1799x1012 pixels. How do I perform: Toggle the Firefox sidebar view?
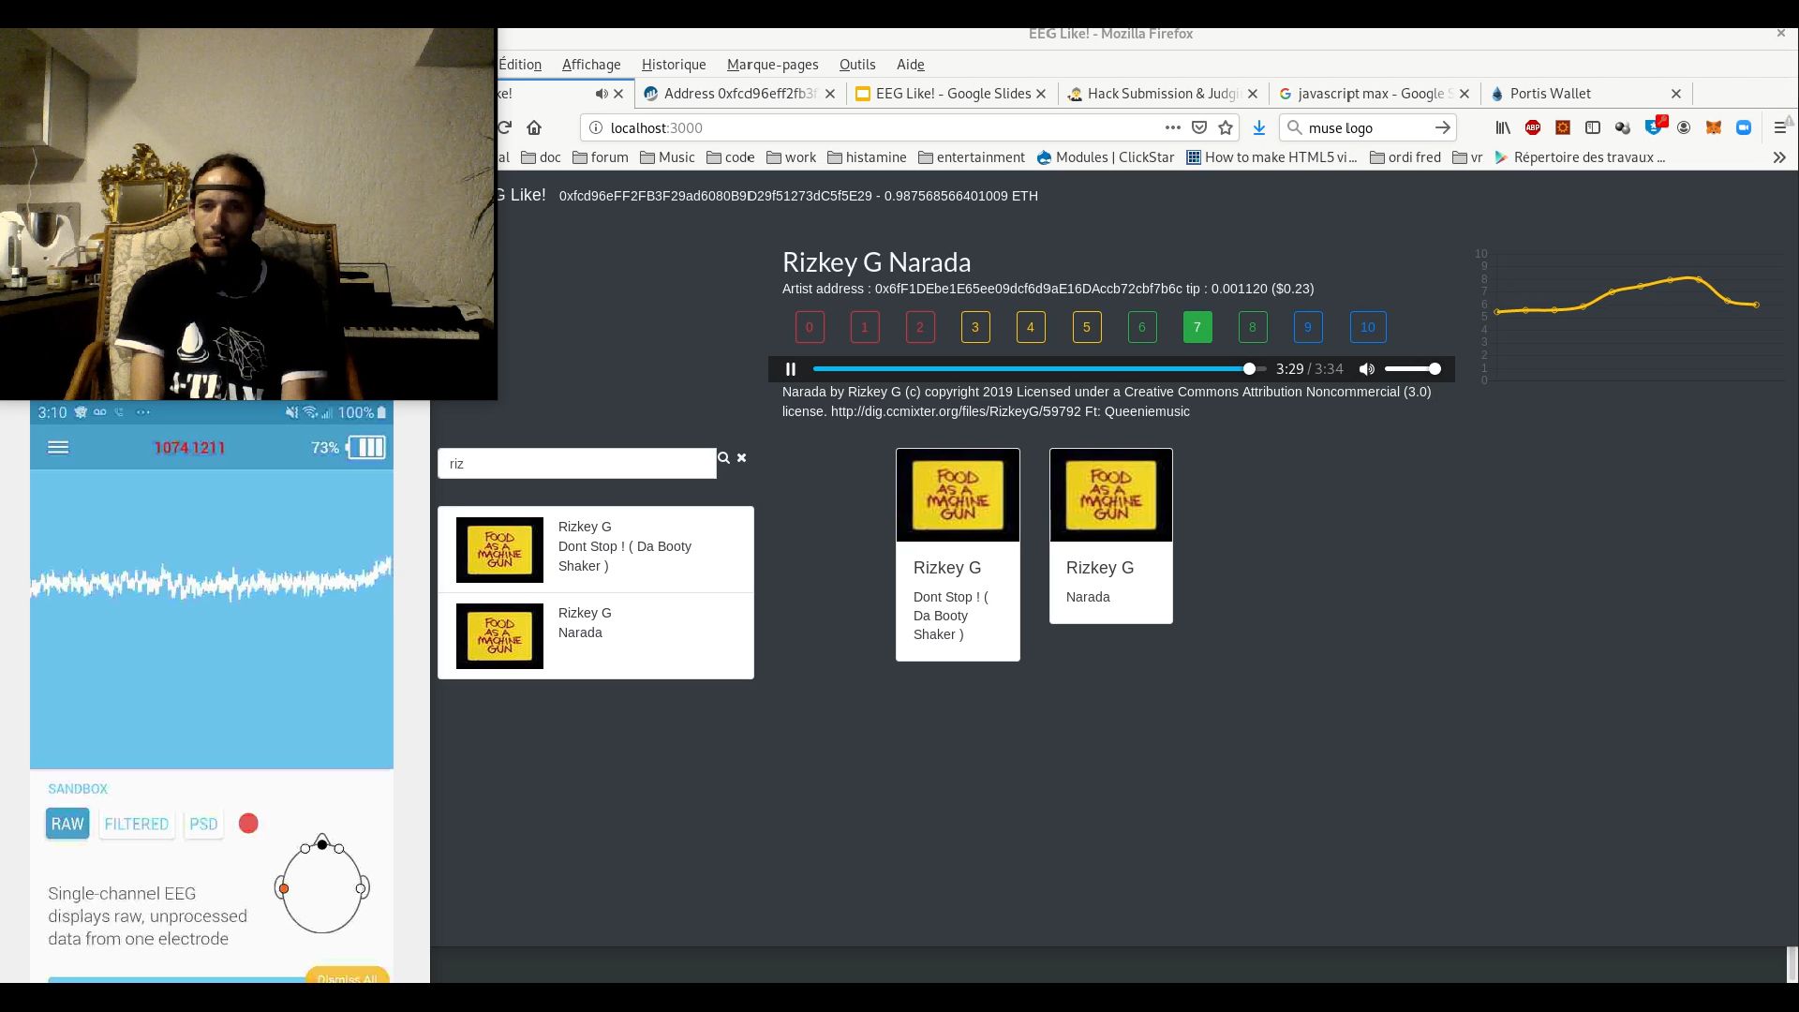(1593, 127)
